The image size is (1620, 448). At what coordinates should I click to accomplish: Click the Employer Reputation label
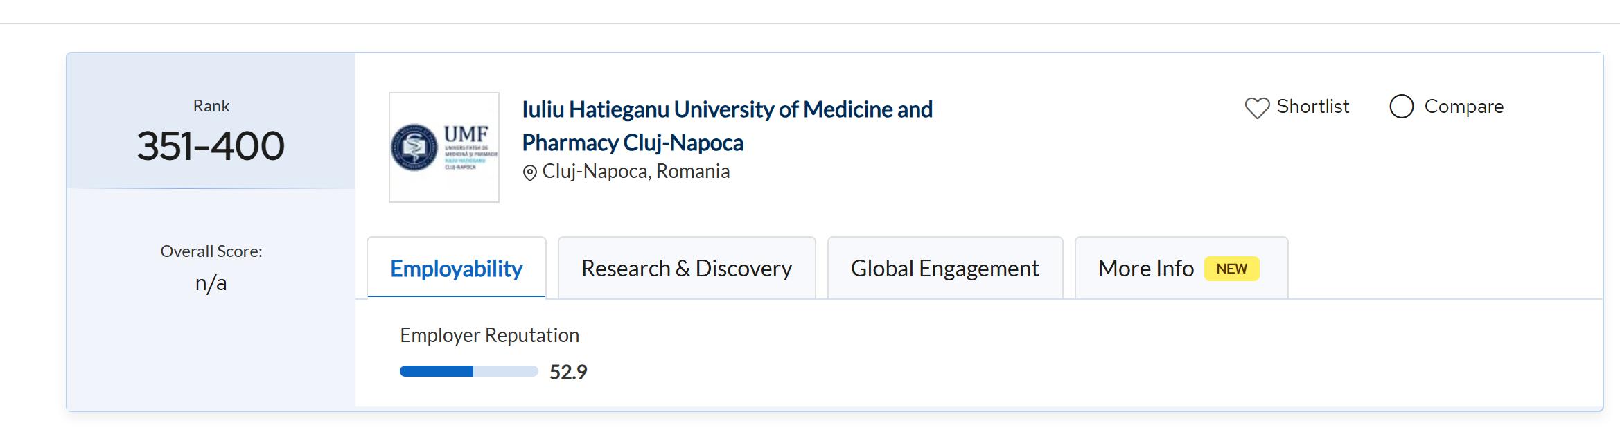[x=489, y=335]
